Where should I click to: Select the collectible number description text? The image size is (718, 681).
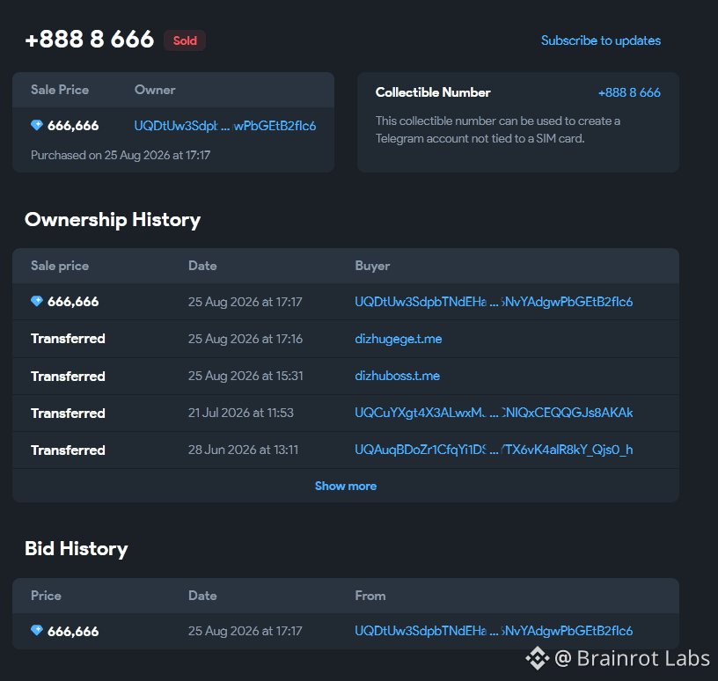pos(498,129)
